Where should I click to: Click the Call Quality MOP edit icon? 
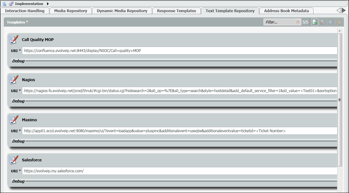14,39
